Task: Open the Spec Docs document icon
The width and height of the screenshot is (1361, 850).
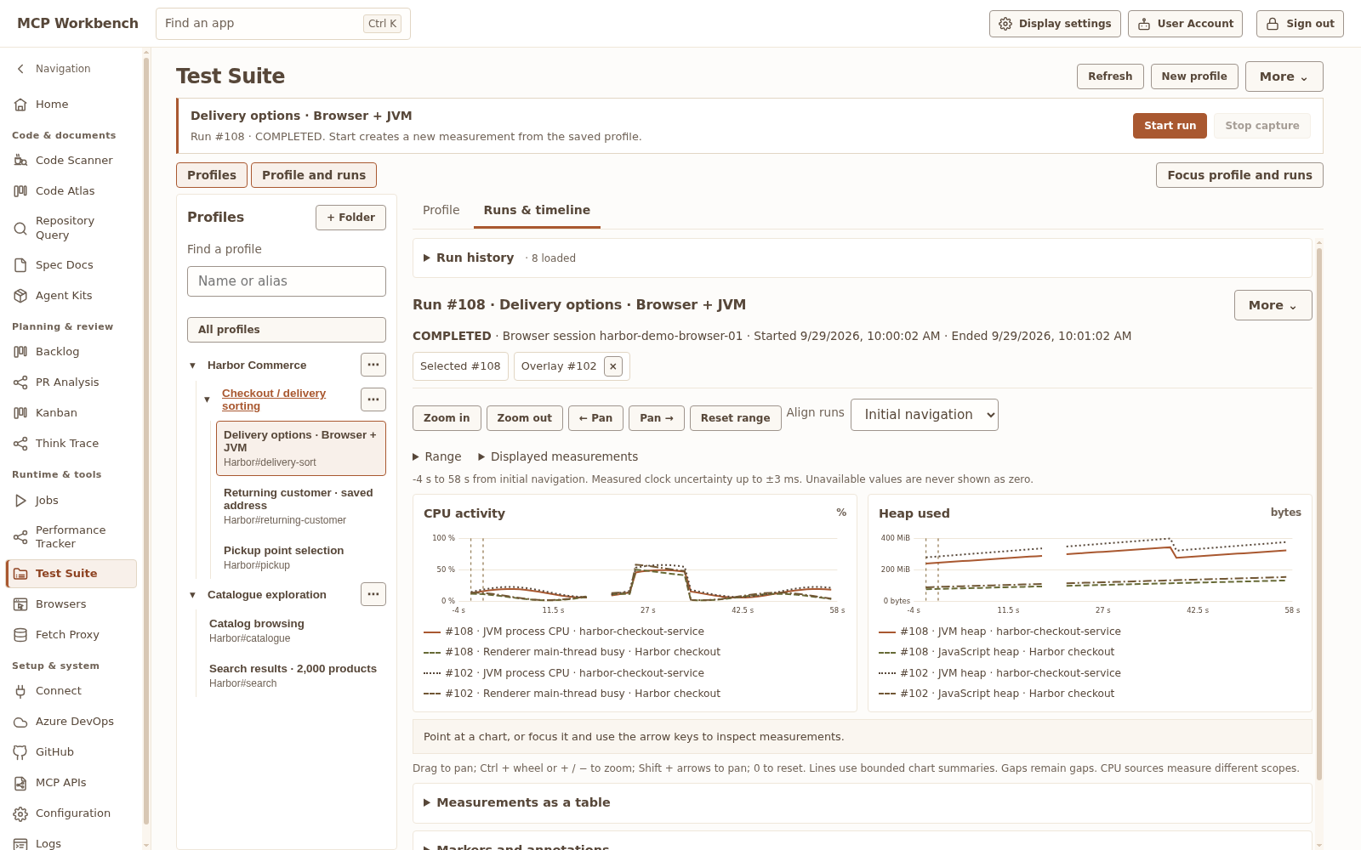Action: (x=20, y=265)
